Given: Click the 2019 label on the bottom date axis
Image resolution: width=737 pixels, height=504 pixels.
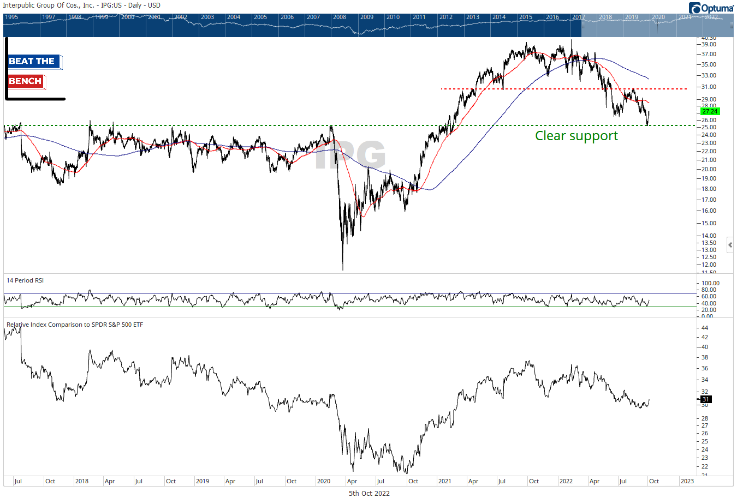Looking at the screenshot, I should (x=203, y=481).
